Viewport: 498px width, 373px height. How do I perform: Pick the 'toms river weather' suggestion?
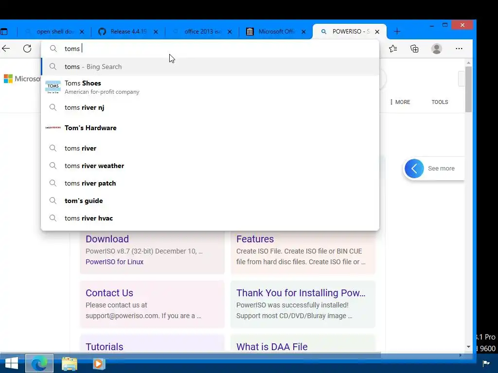point(210,166)
